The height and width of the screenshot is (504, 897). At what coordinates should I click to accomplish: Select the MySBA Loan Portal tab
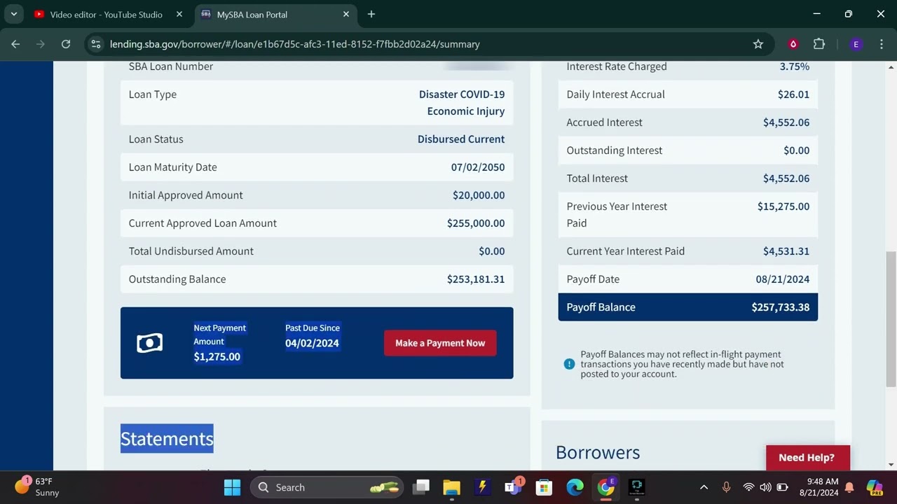pyautogui.click(x=252, y=14)
